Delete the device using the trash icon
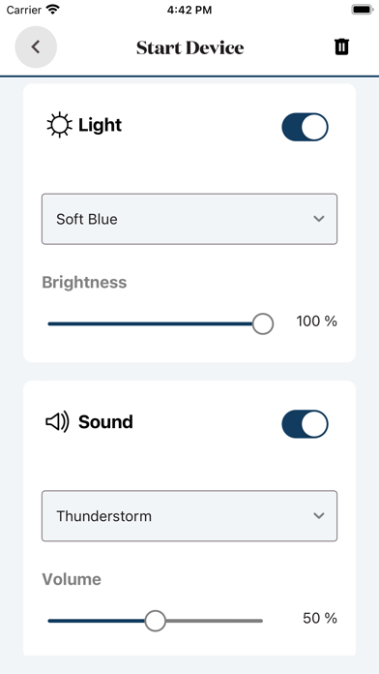The height and width of the screenshot is (674, 379). coord(341,46)
